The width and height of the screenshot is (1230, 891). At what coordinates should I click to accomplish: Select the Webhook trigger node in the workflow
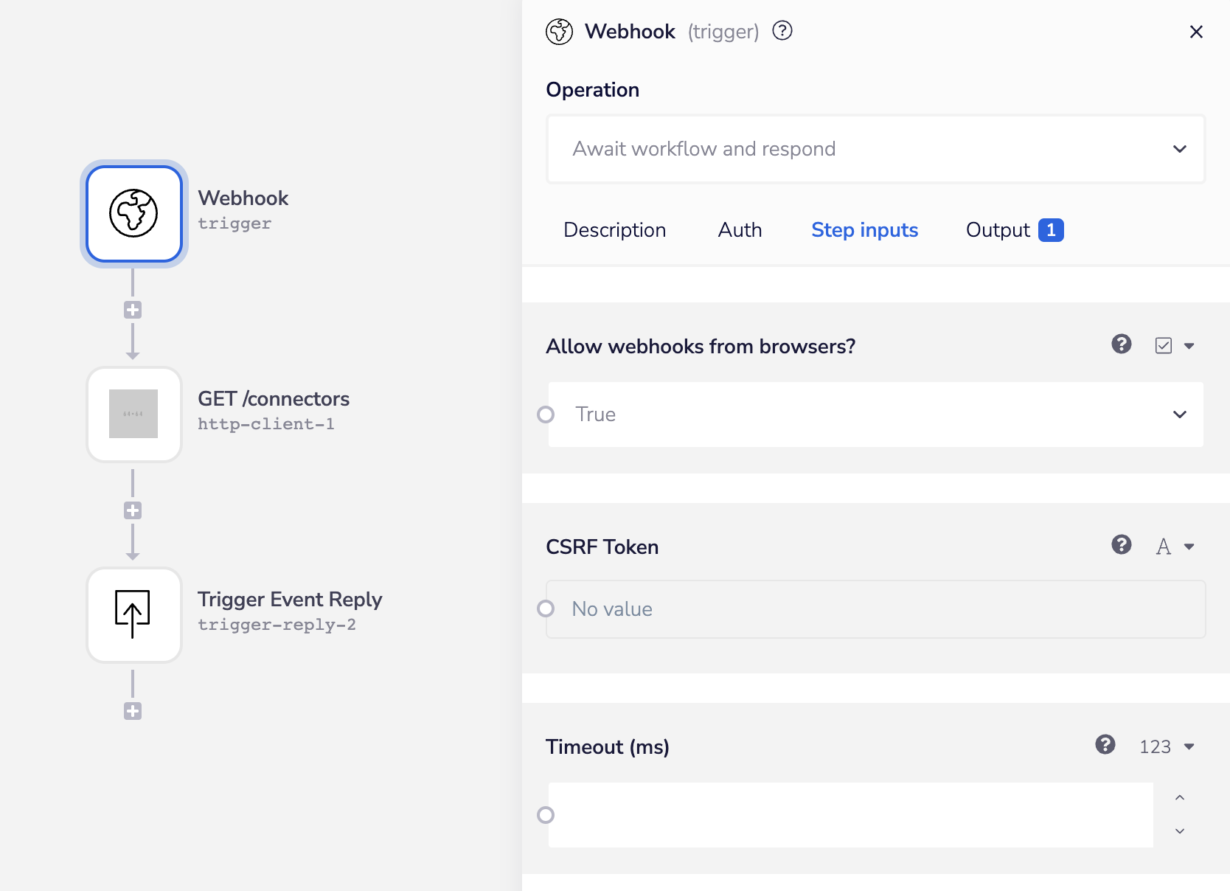[133, 214]
